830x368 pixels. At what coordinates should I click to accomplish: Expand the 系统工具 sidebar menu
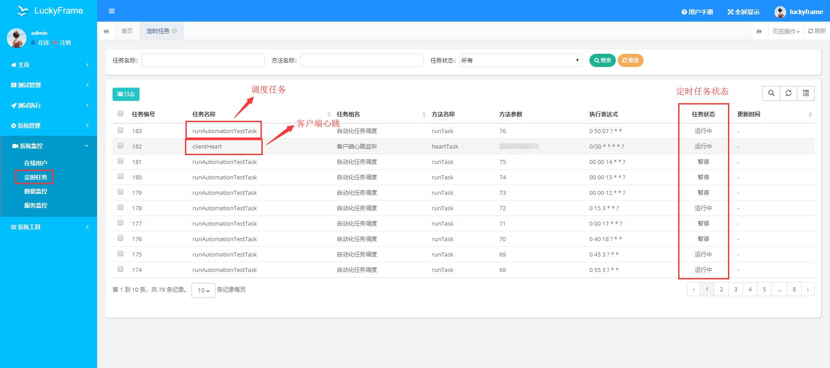point(49,227)
